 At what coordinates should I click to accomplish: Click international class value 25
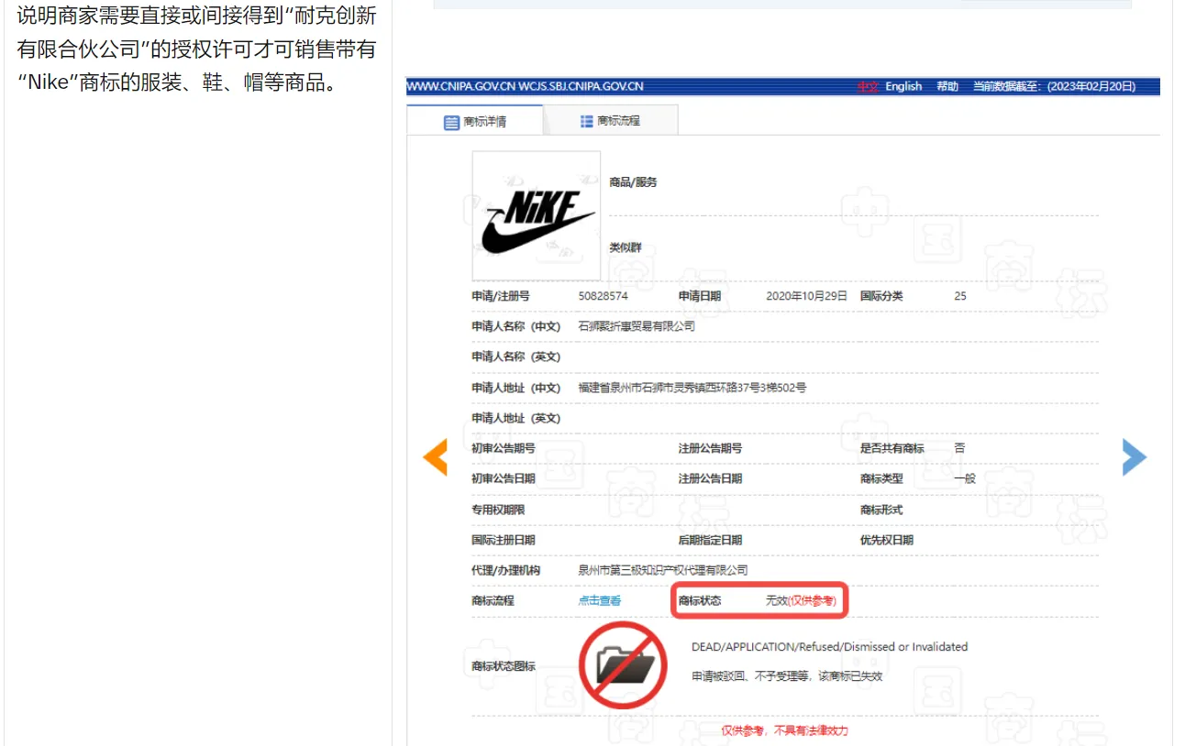(x=960, y=296)
